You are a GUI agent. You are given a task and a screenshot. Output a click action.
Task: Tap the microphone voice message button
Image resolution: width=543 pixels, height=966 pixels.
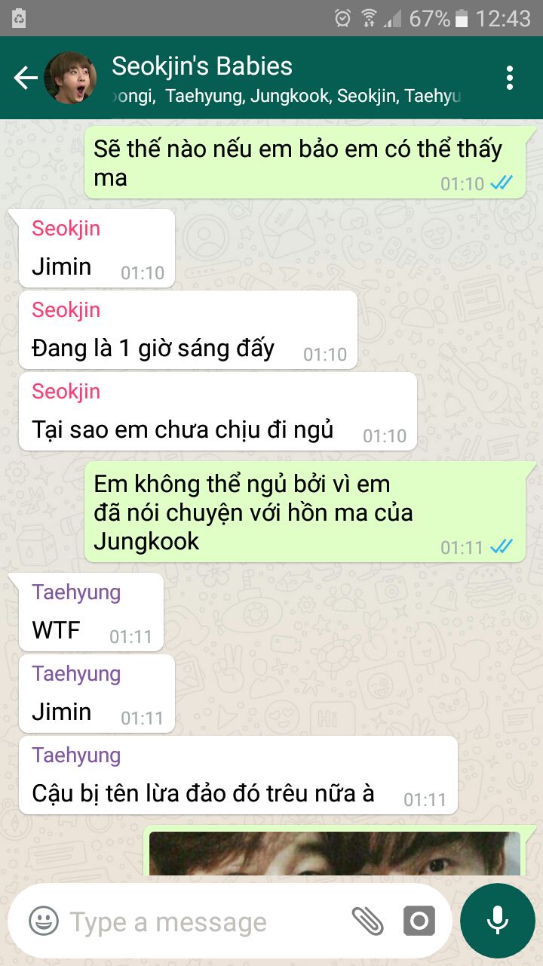[497, 920]
